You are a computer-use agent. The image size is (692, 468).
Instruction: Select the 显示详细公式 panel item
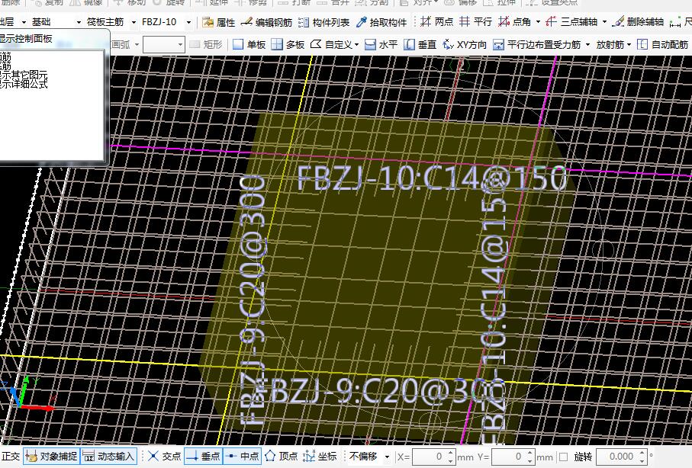coord(24,84)
